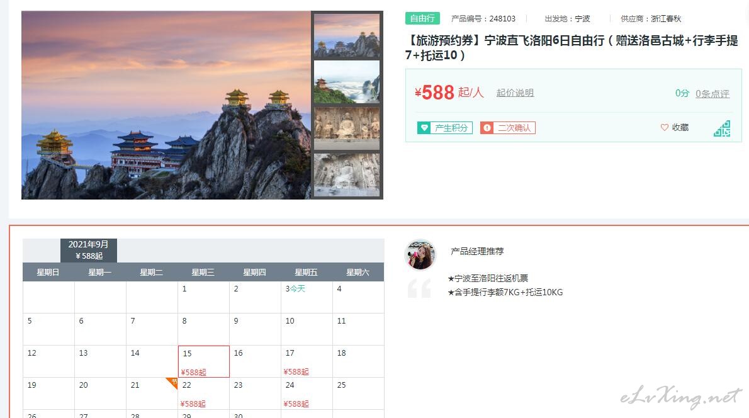The image size is (749, 418).
Task: Open the 0条点评 reviews link
Action: (712, 94)
